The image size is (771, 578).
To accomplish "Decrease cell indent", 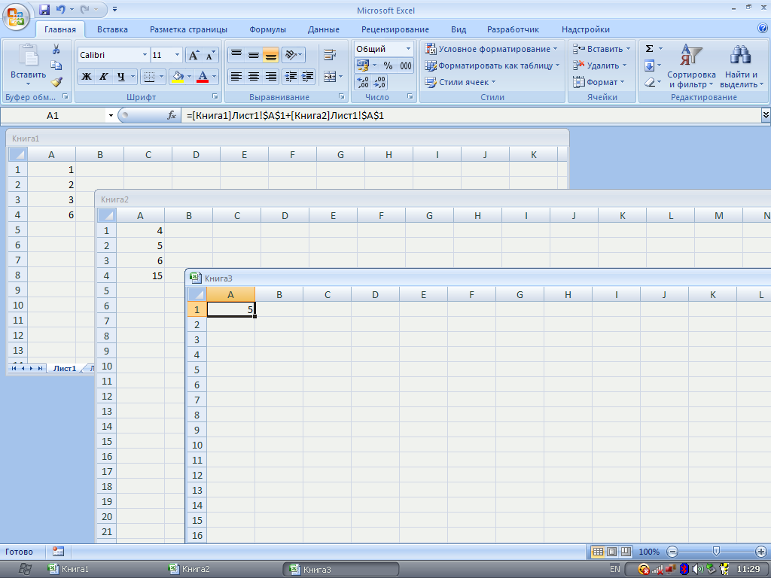I will click(291, 77).
